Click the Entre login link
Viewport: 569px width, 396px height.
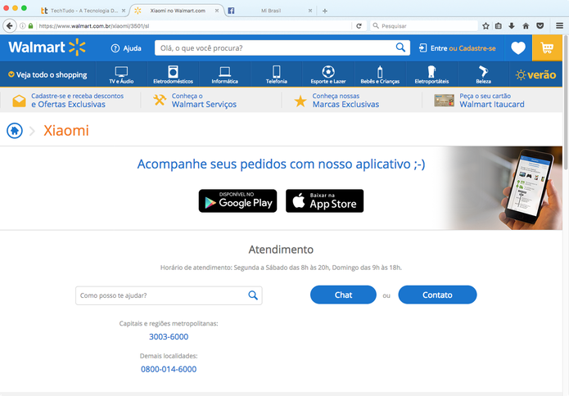click(x=439, y=48)
